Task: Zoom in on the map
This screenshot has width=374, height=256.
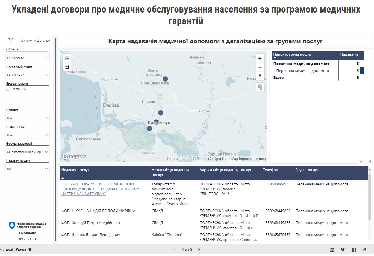Action: pyautogui.click(x=260, y=58)
